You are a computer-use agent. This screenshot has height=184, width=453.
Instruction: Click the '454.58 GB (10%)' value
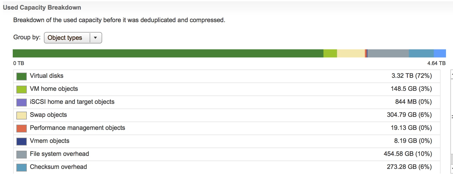[x=408, y=154]
